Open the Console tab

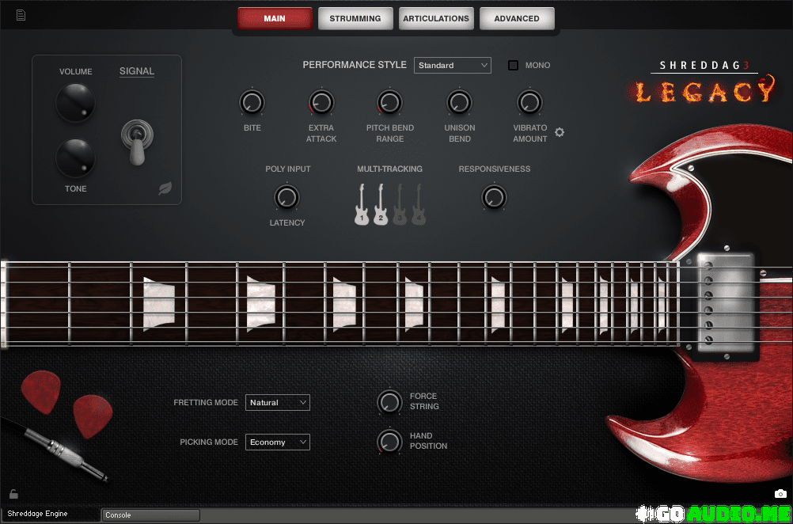pyautogui.click(x=150, y=515)
